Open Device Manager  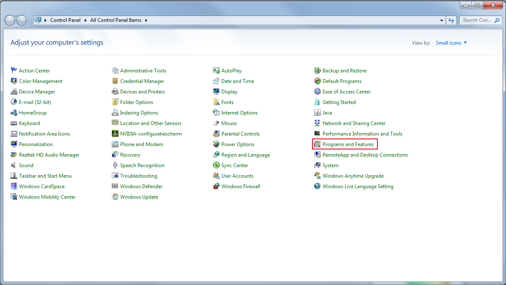(x=37, y=91)
